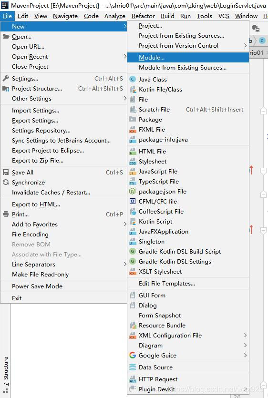Viewport: 268px width, 398px height.
Task: Click the HTTP Request API icon
Action: [133, 379]
